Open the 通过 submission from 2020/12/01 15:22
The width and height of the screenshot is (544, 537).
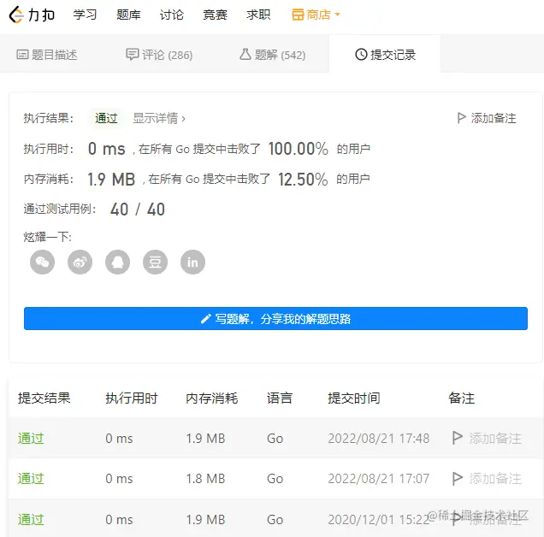tap(31, 520)
